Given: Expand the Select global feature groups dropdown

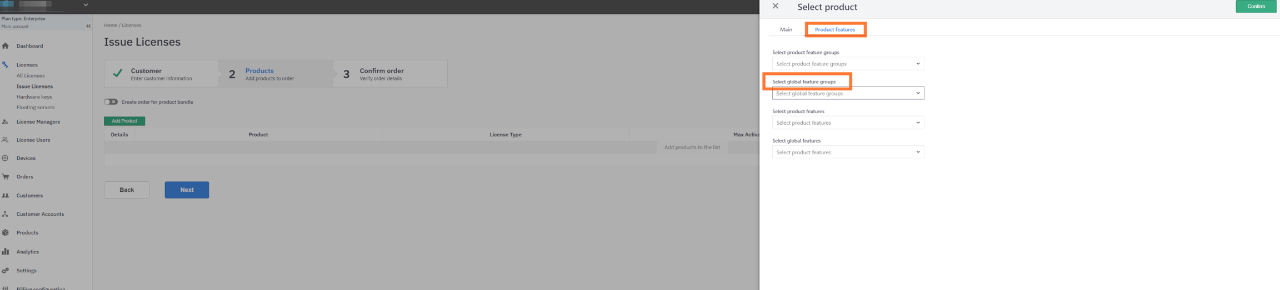Looking at the screenshot, I should (x=847, y=93).
